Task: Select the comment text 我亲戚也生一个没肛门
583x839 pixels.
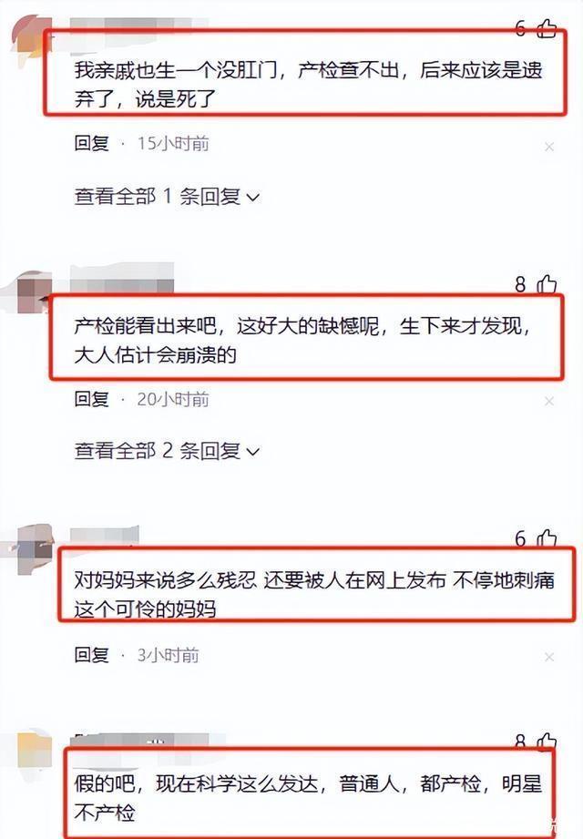Action: 176,71
